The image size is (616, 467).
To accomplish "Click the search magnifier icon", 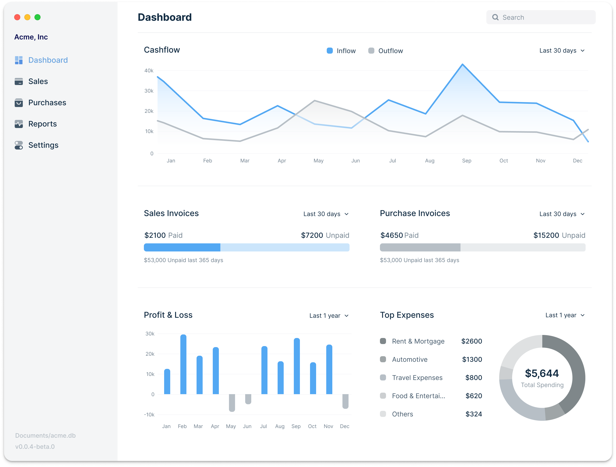I will click(x=495, y=17).
